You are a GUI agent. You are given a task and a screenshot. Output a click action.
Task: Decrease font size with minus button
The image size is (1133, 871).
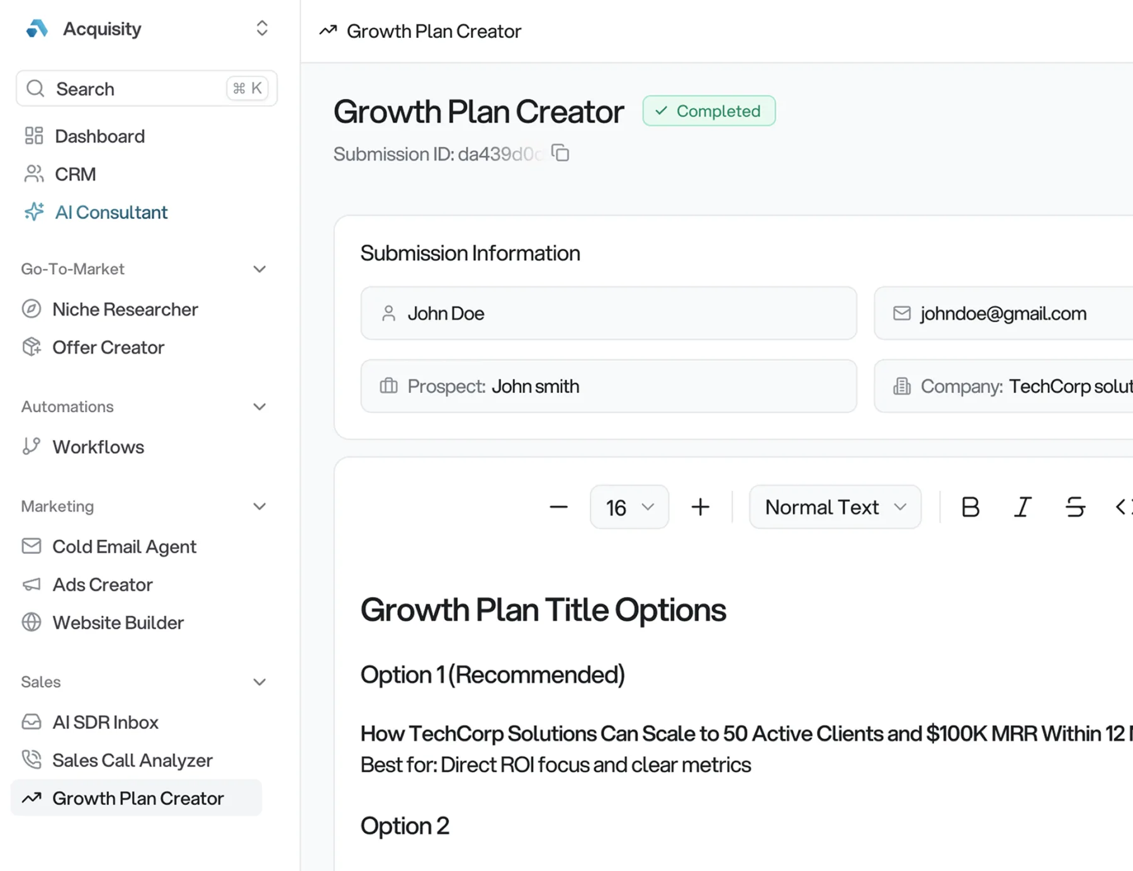click(558, 507)
